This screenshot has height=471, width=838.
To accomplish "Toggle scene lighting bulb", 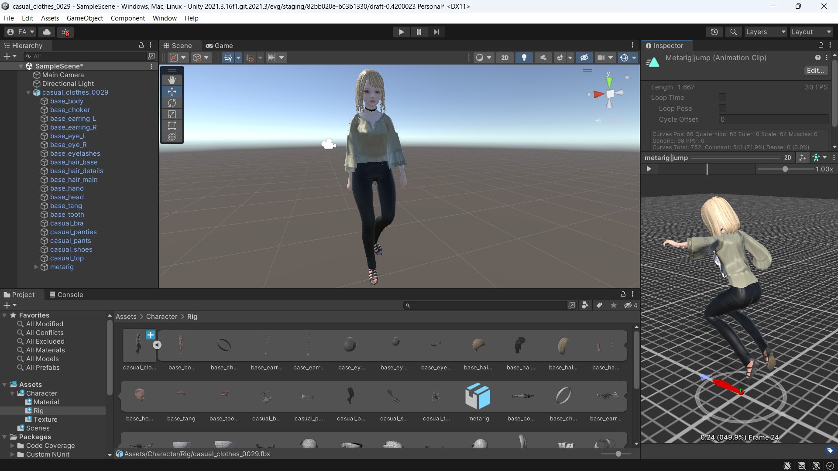I will pos(524,58).
